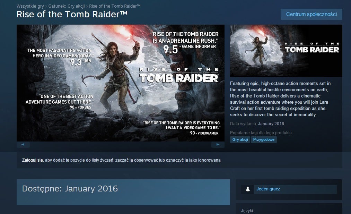Click the Data wydania January 2016 text

click(x=257, y=124)
